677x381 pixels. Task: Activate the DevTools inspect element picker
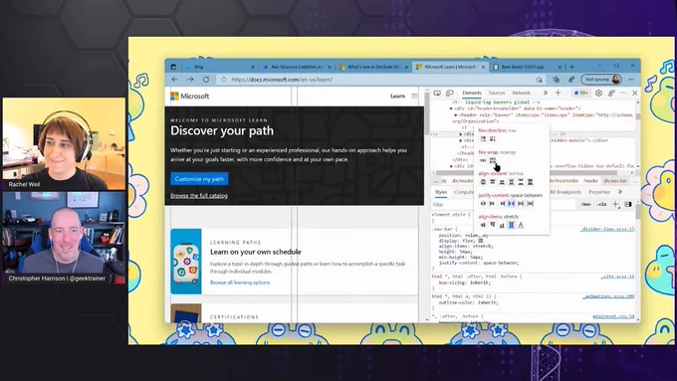[437, 93]
